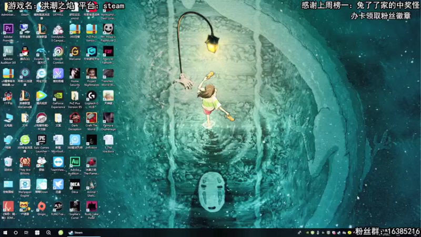Open green Adobe Audition CC shortcut
Screen dimensions: 421x237
click(75, 166)
